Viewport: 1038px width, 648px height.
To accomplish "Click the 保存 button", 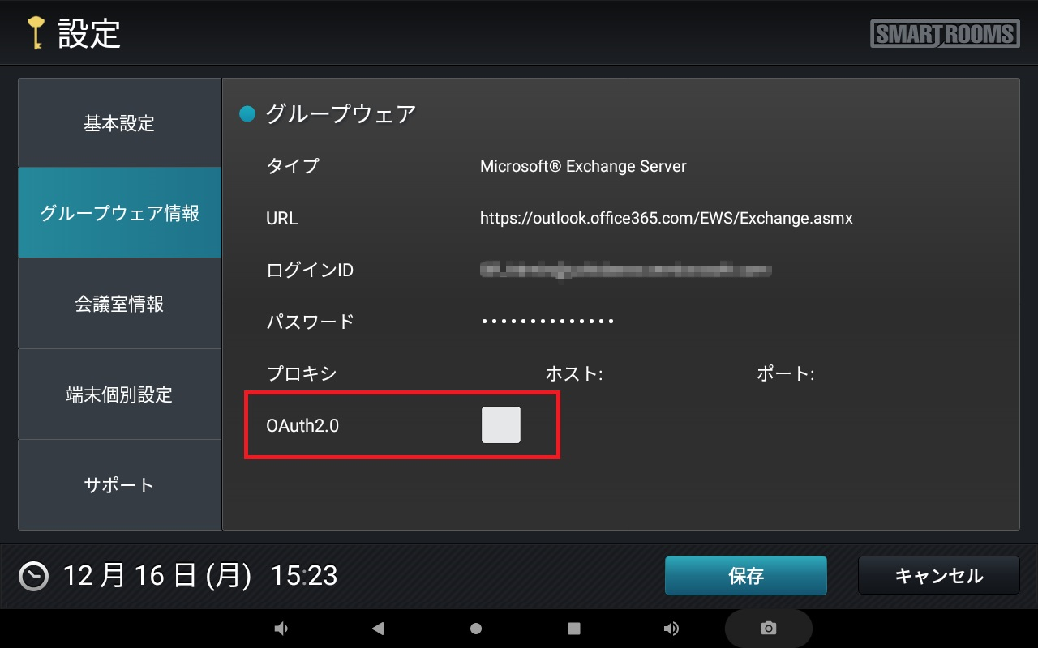I will click(x=745, y=576).
